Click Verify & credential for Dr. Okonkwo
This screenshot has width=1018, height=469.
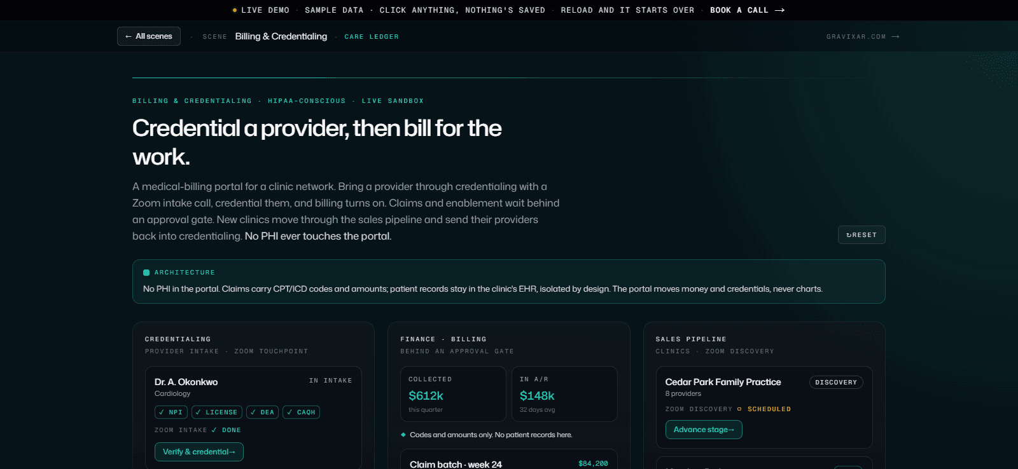point(199,452)
